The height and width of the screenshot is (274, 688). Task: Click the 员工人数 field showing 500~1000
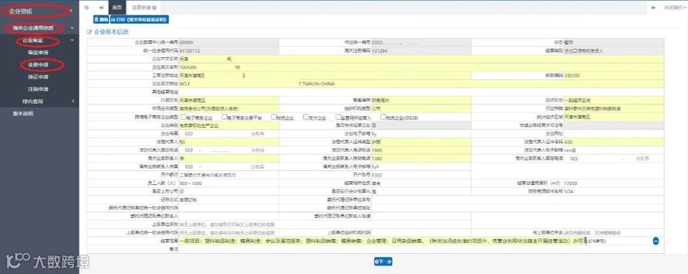[229, 183]
